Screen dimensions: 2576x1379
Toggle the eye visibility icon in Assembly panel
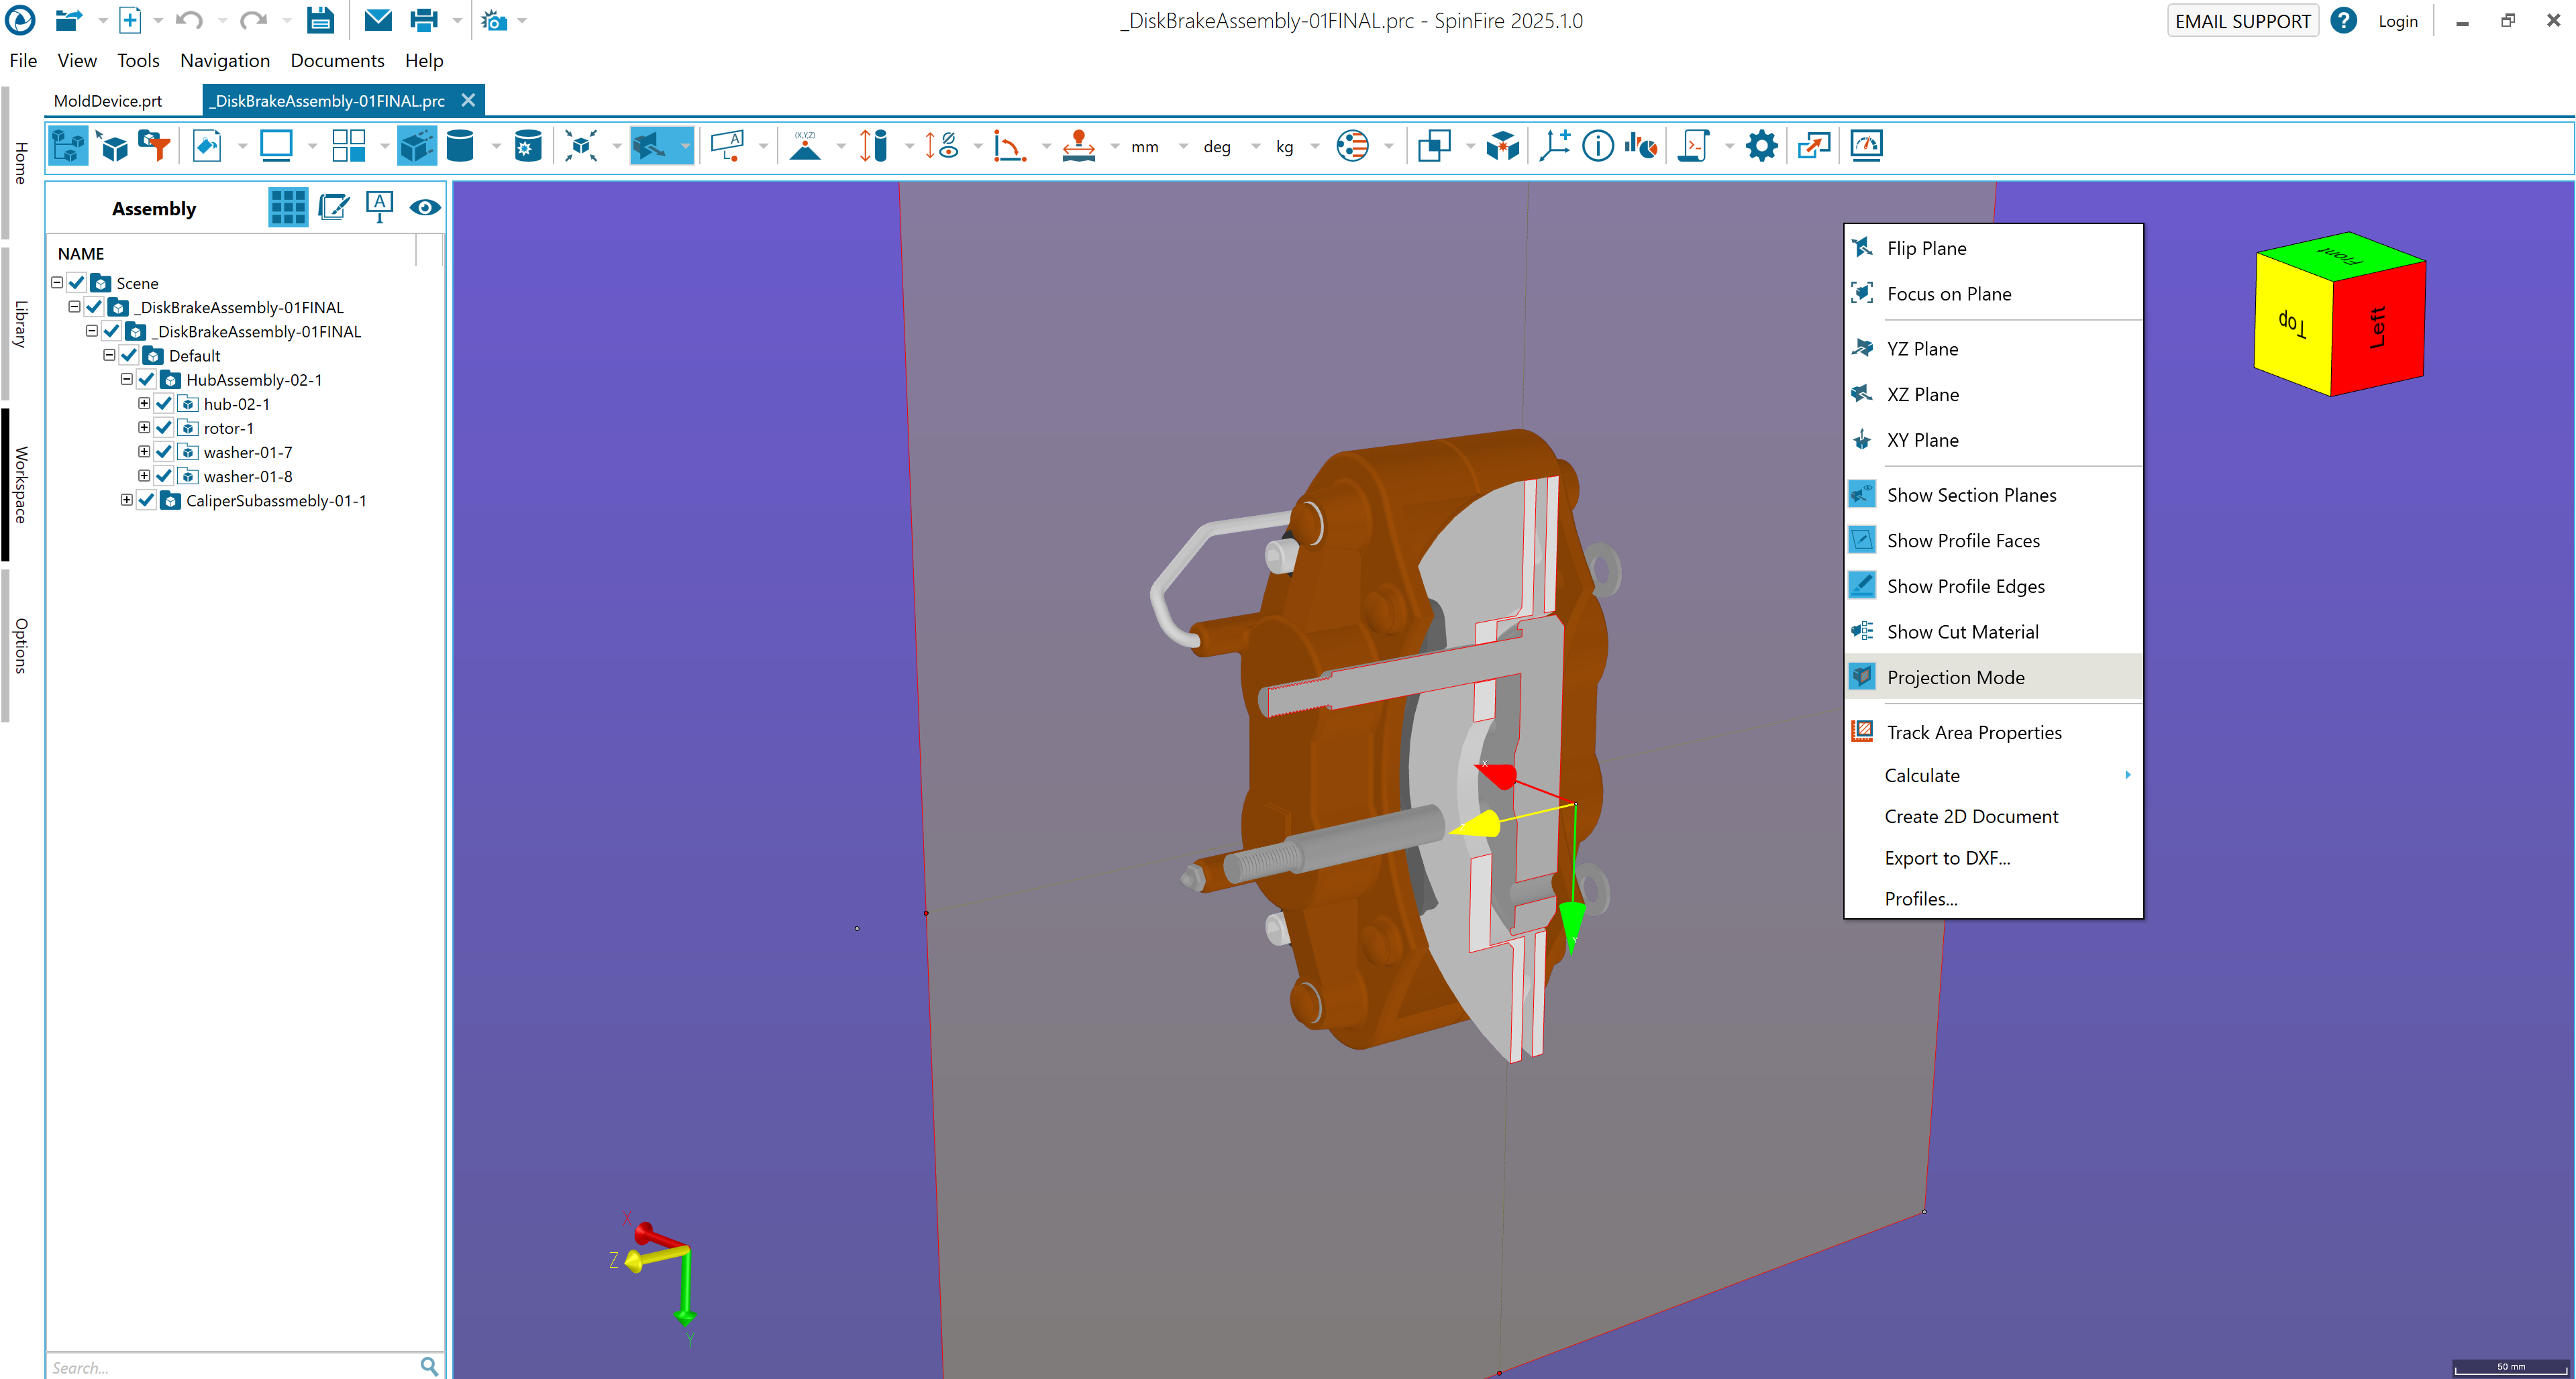[x=425, y=208]
